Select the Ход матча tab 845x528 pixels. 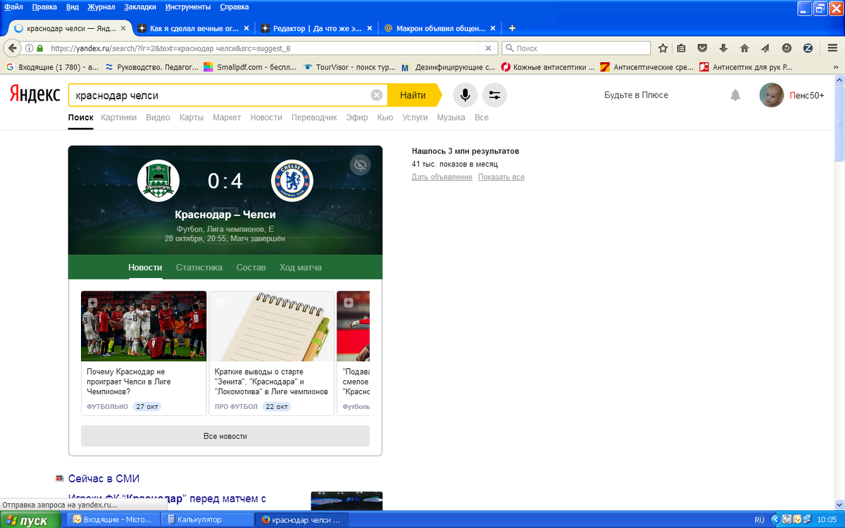(301, 268)
